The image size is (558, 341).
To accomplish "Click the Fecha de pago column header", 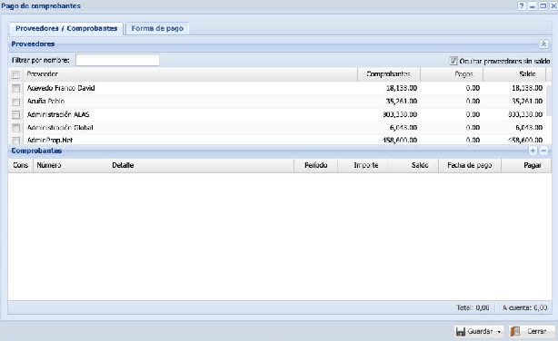I will [x=470, y=165].
